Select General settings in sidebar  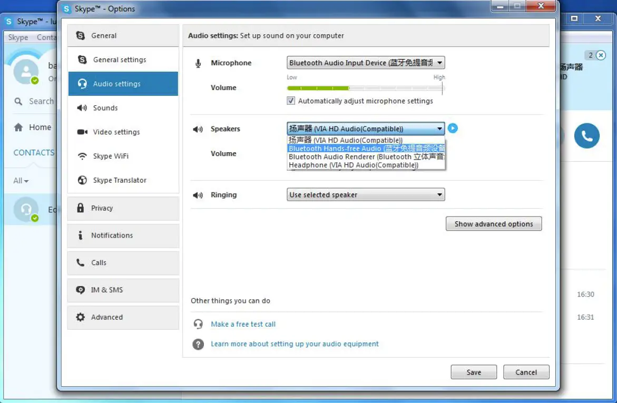pyautogui.click(x=123, y=60)
